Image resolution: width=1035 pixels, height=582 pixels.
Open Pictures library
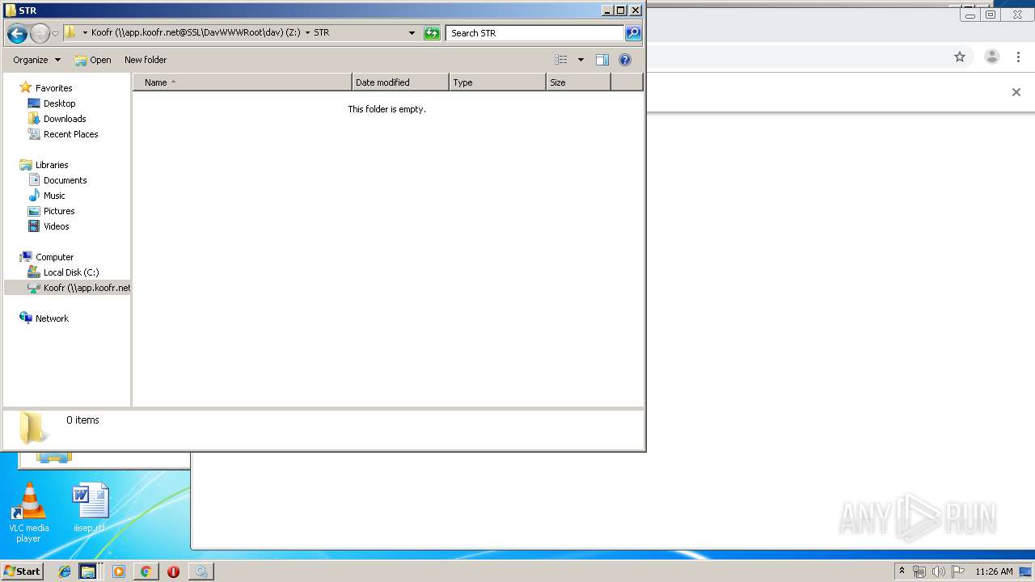click(59, 211)
